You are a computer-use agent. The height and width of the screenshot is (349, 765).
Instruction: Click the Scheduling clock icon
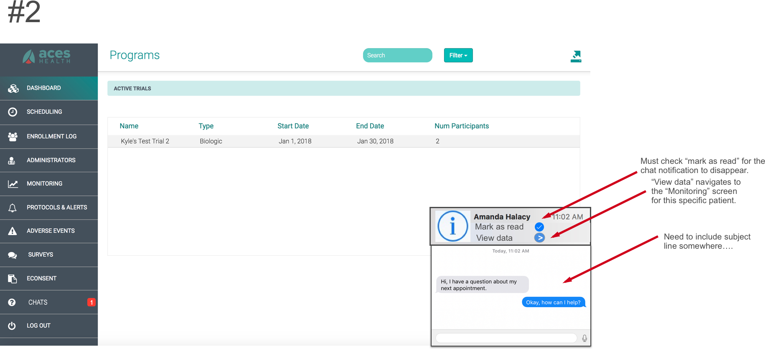pyautogui.click(x=13, y=112)
